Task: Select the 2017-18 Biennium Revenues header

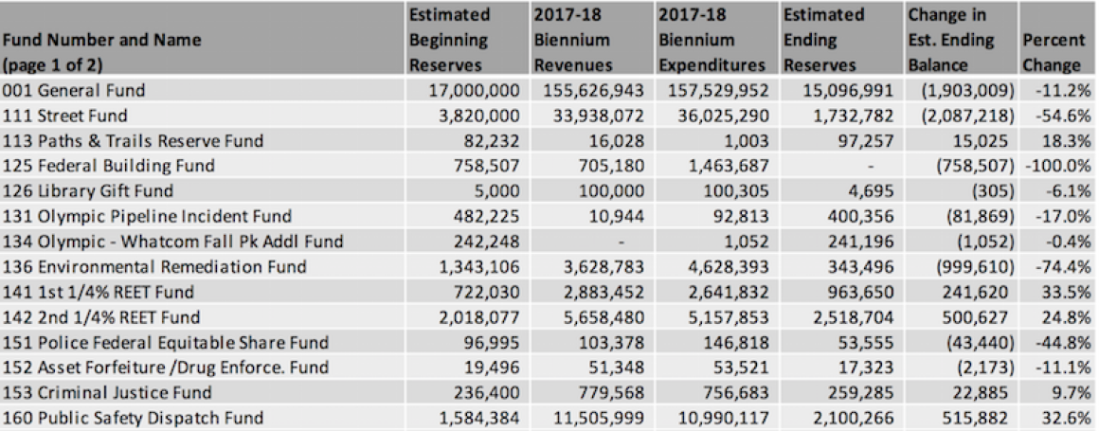Action: (572, 41)
